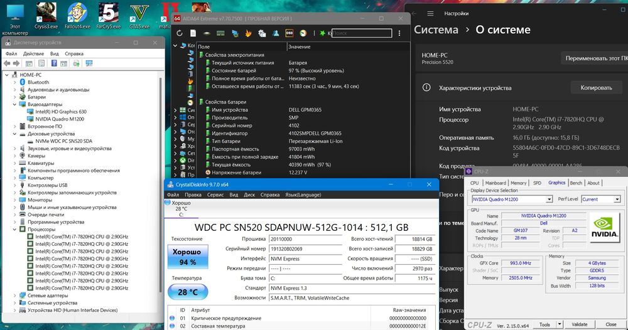Viewport: 628px width, 330px height.
Task: Open the 'Этот компьютер' desktop icon
Action: coord(15,19)
